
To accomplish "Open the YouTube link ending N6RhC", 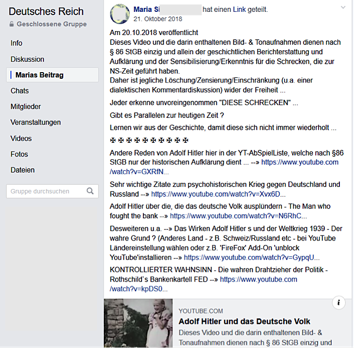I will (x=238, y=216).
